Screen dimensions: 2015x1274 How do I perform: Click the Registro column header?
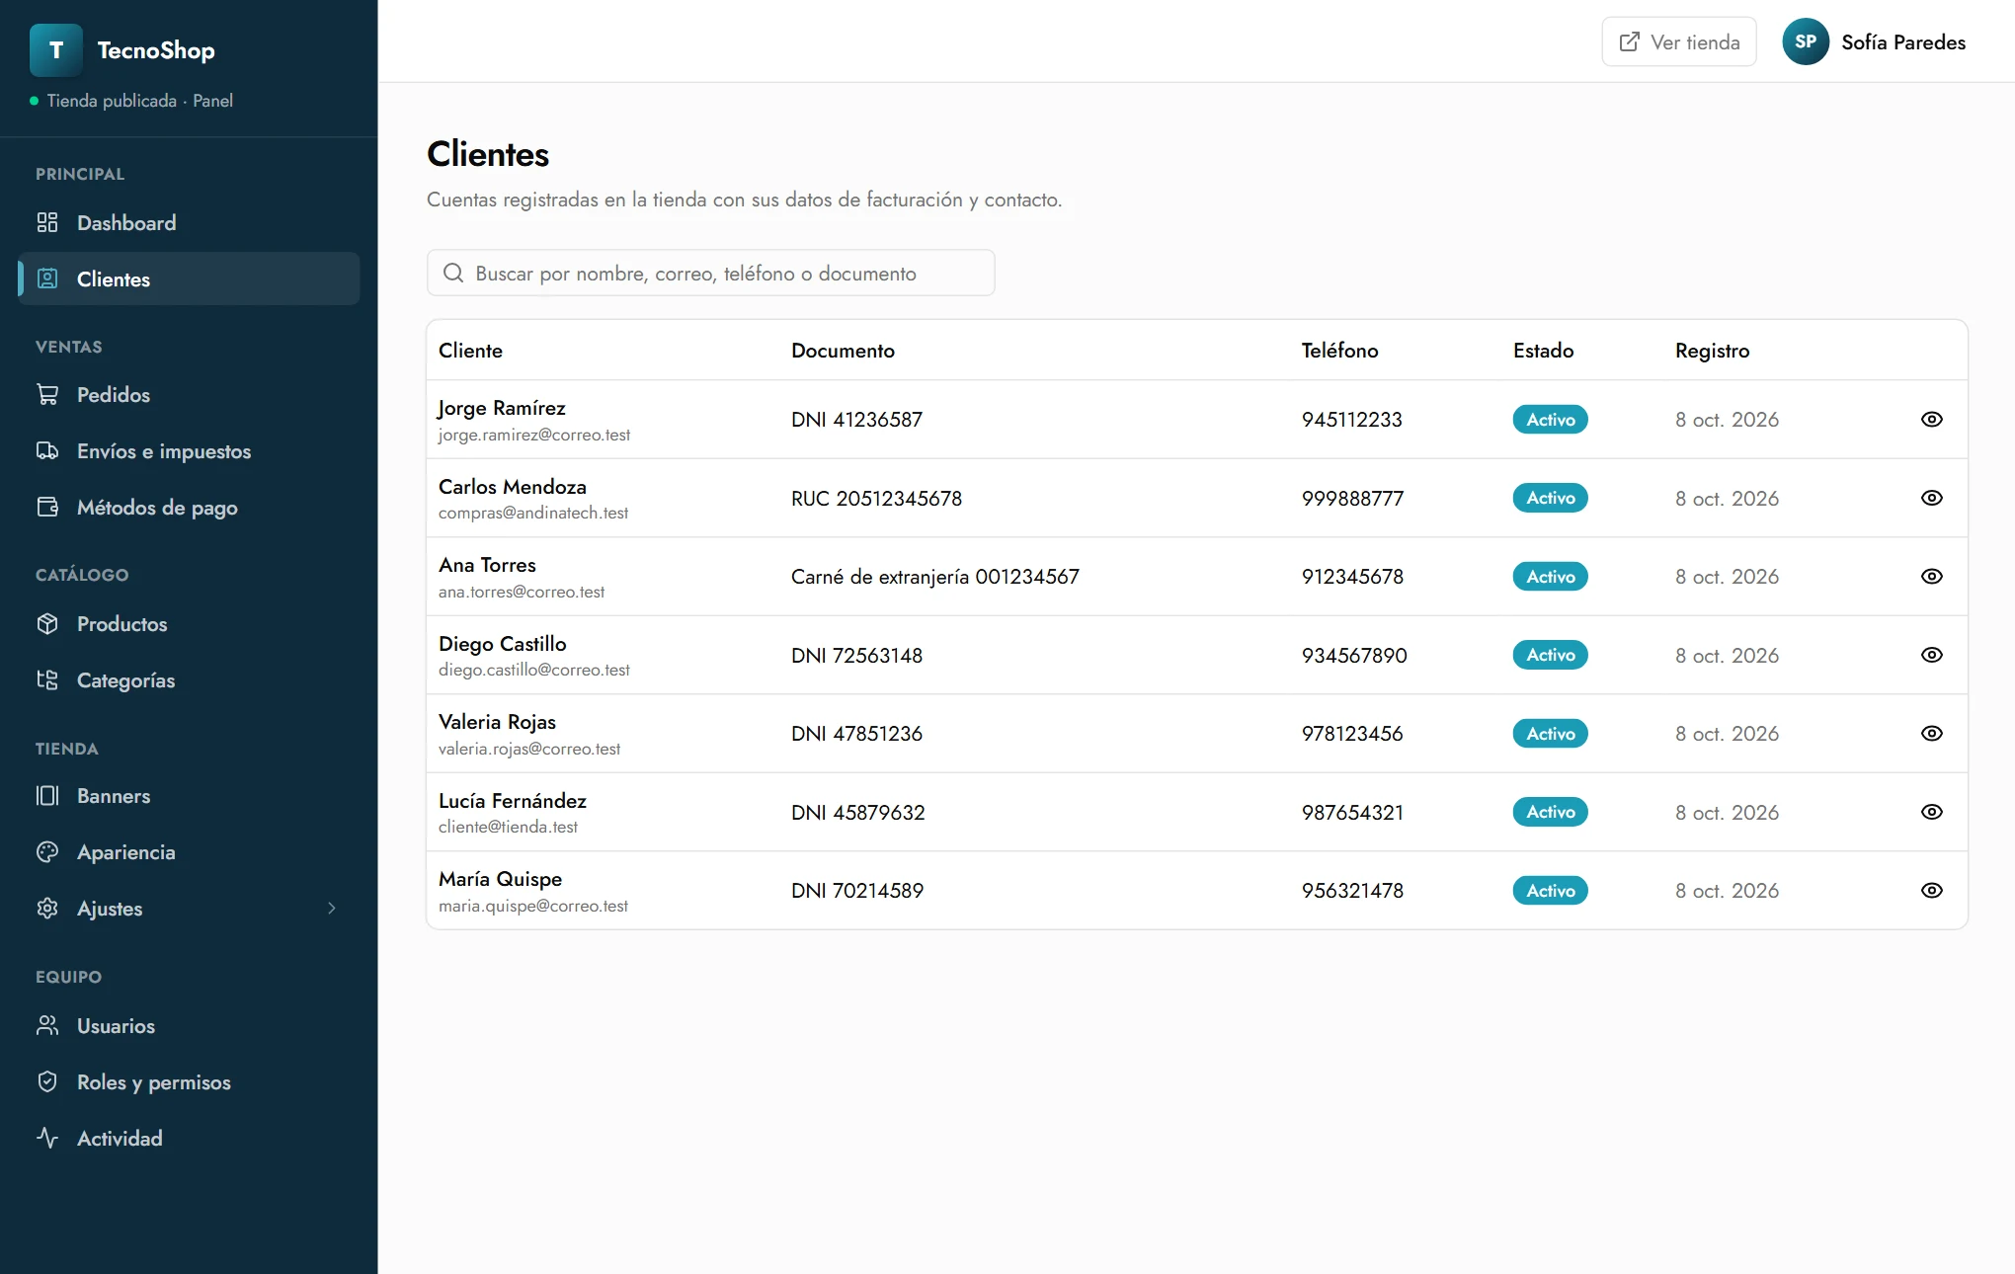click(1712, 351)
